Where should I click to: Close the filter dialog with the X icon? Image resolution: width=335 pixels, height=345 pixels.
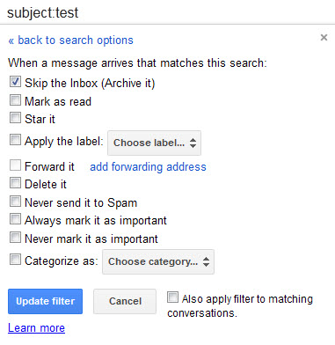pyautogui.click(x=324, y=38)
